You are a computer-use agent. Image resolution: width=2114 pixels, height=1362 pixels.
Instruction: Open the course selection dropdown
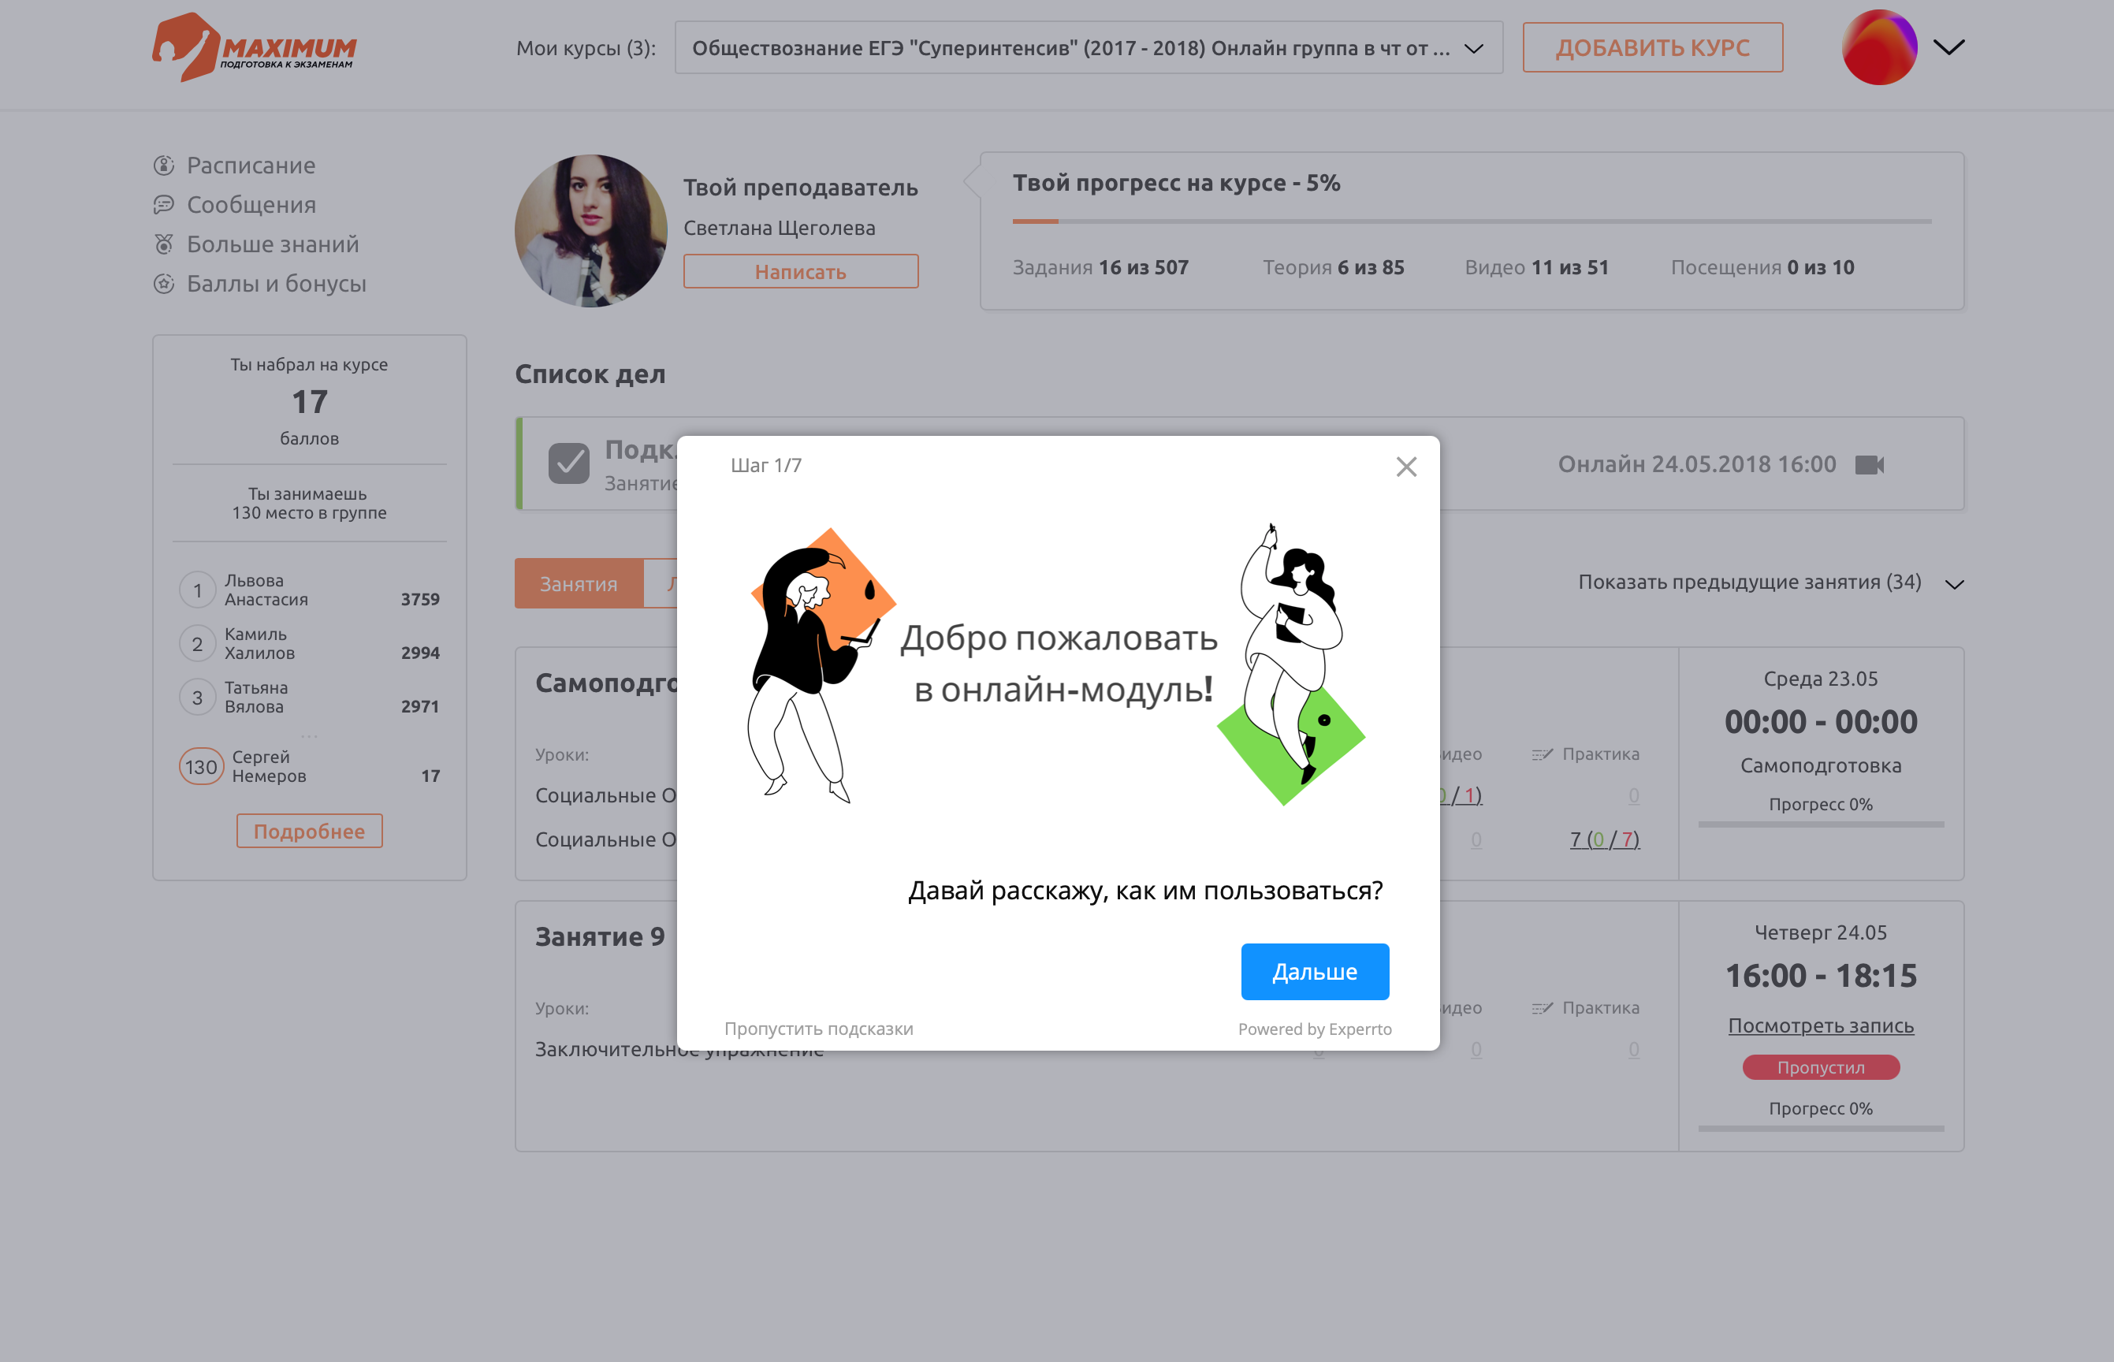1088,48
